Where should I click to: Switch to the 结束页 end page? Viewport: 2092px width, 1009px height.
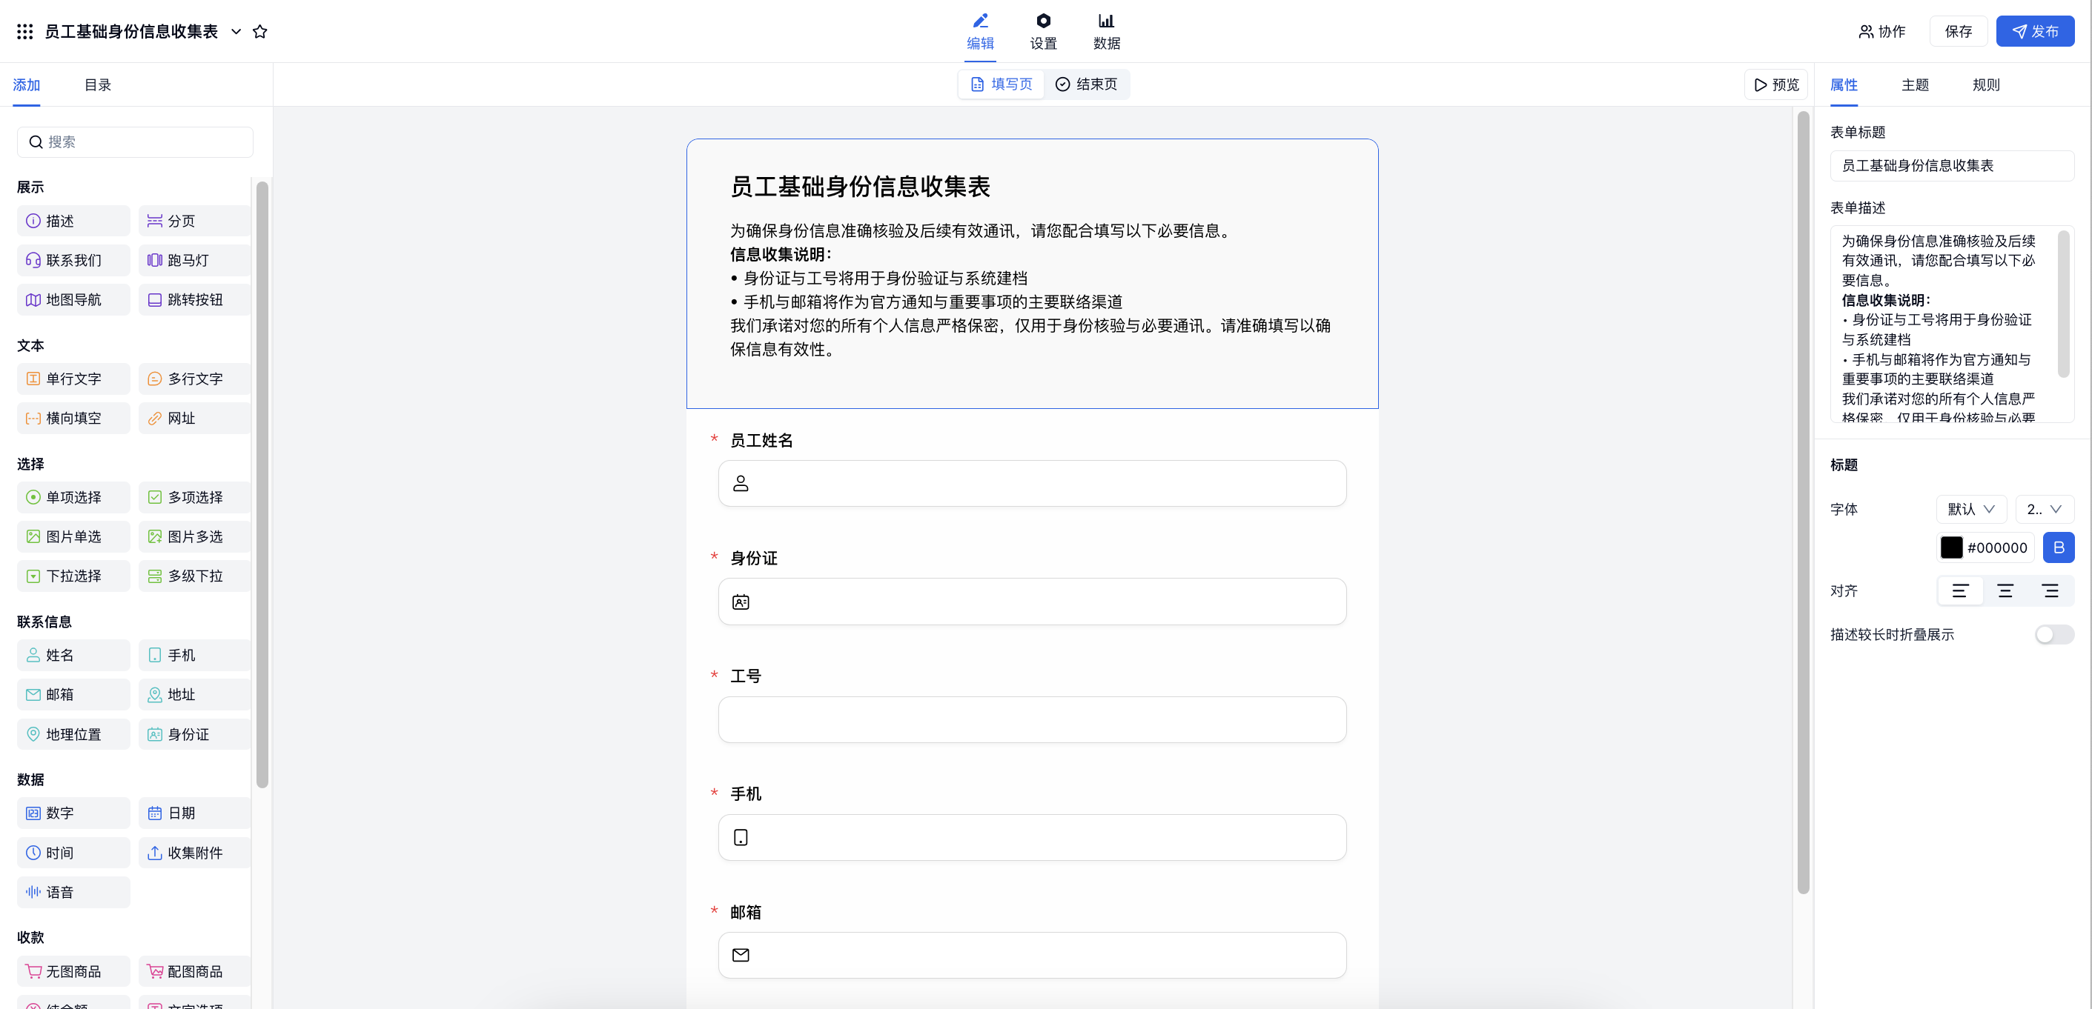pos(1087,84)
